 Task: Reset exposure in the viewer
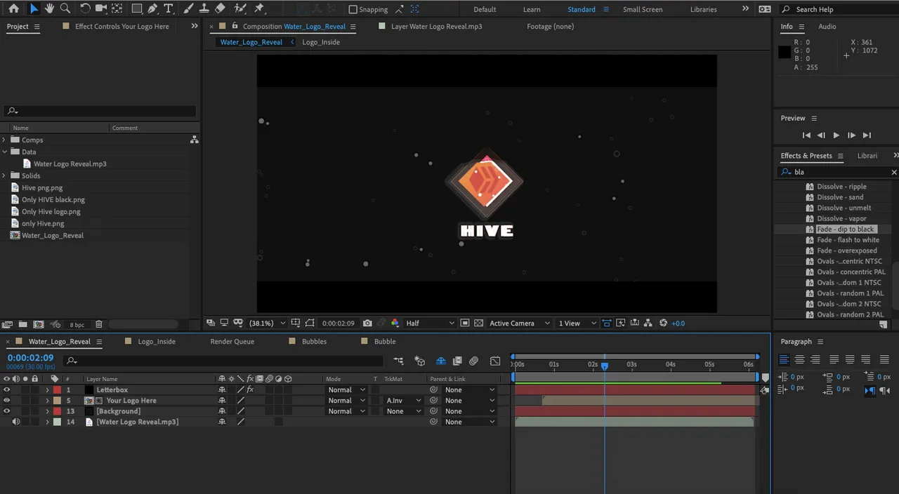click(x=664, y=323)
